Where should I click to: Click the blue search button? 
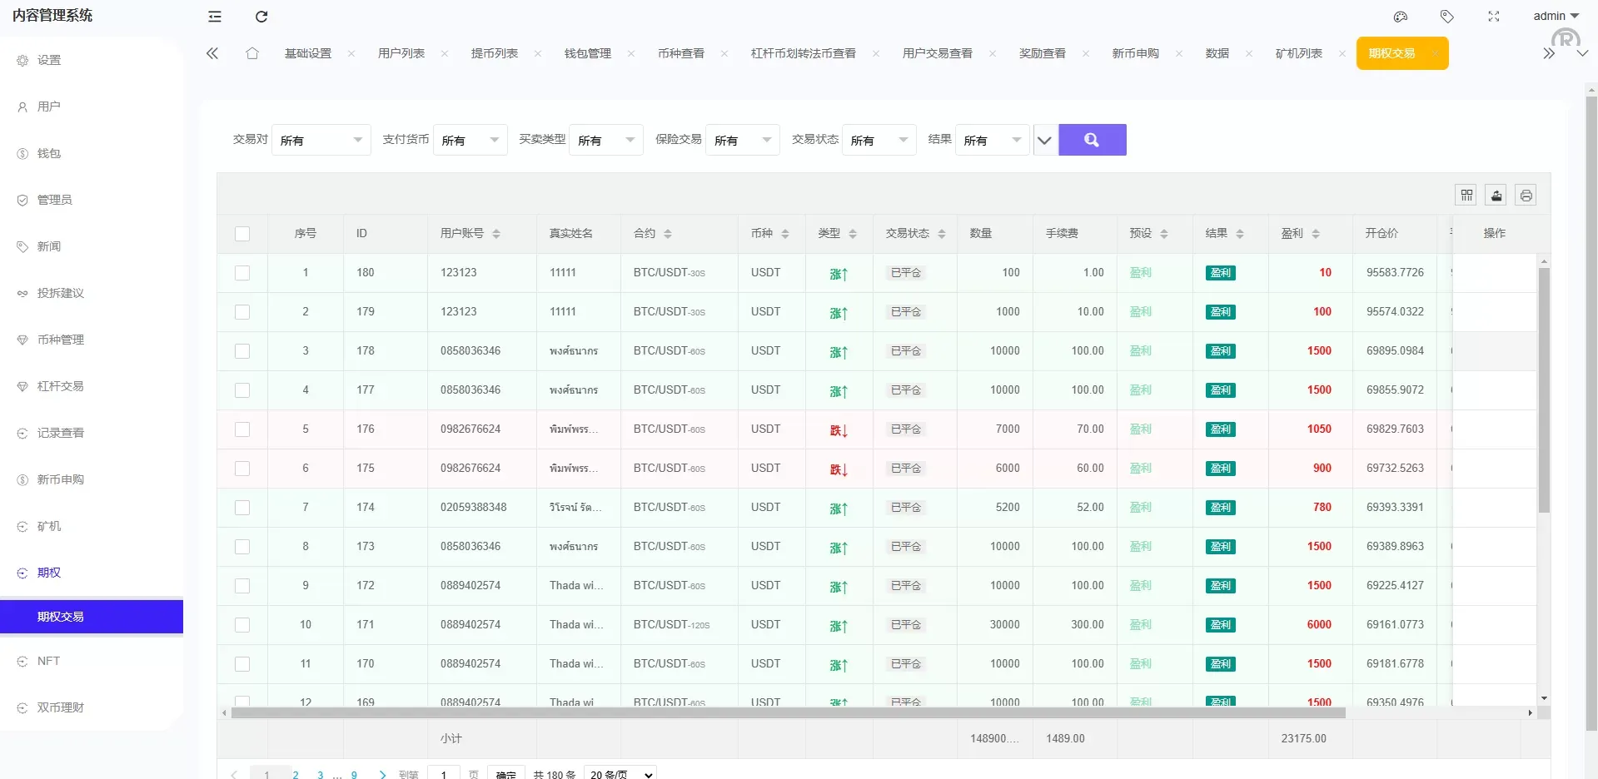1092,140
